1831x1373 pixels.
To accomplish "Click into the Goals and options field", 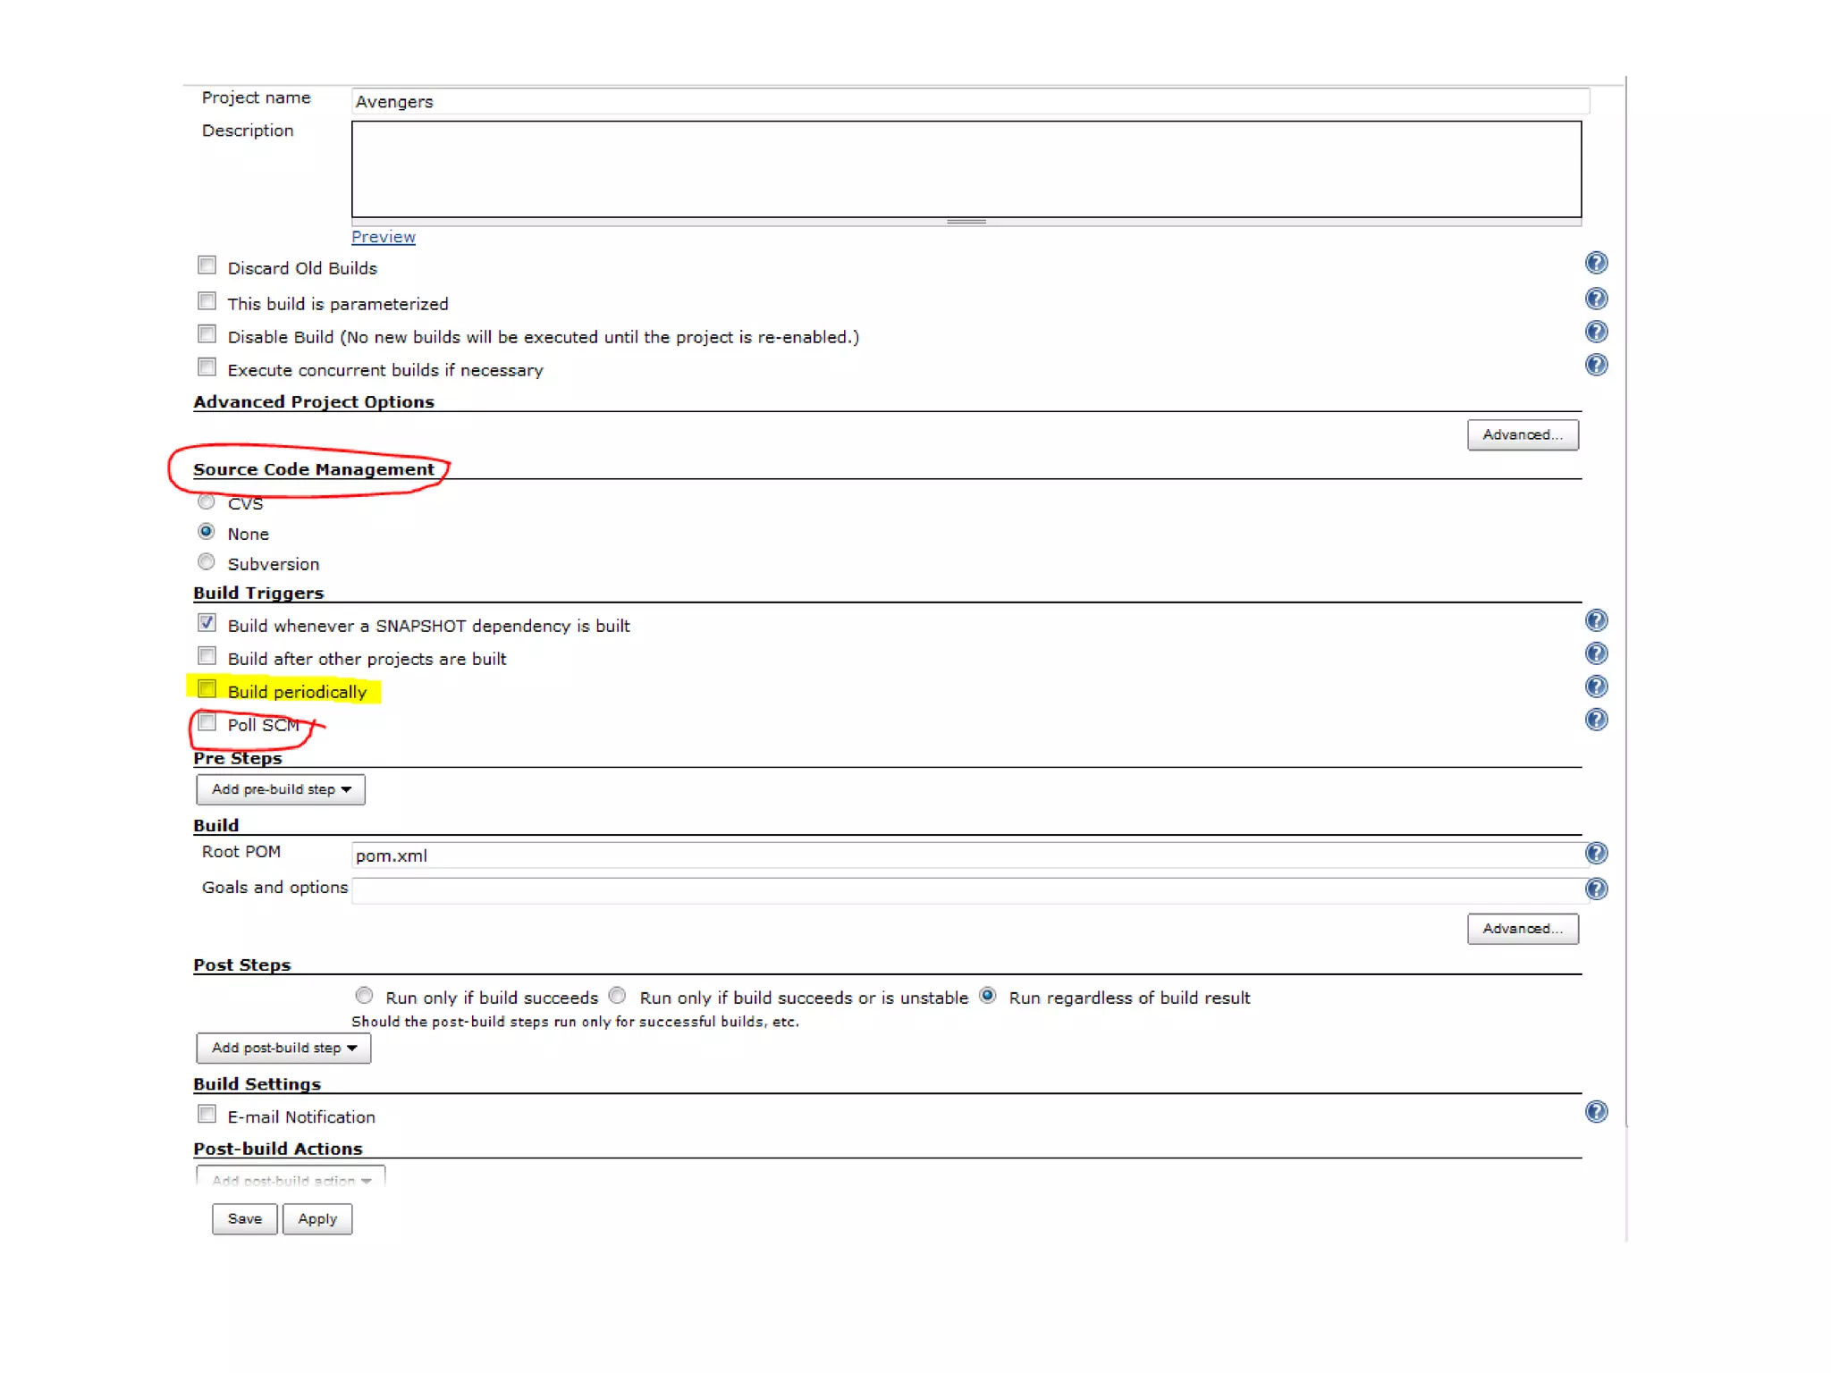I will click(x=966, y=890).
